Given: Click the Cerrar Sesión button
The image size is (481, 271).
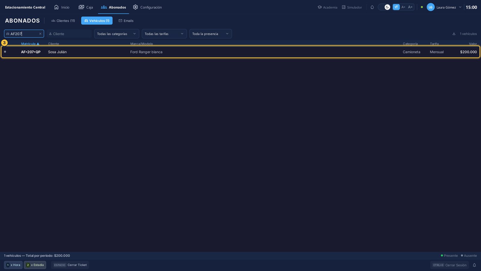Looking at the screenshot, I should 449,265.
